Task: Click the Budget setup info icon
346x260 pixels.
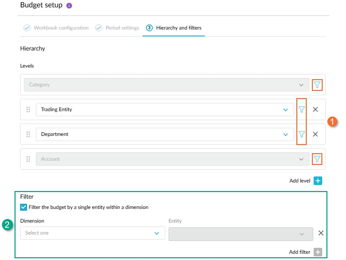Action: [x=69, y=6]
